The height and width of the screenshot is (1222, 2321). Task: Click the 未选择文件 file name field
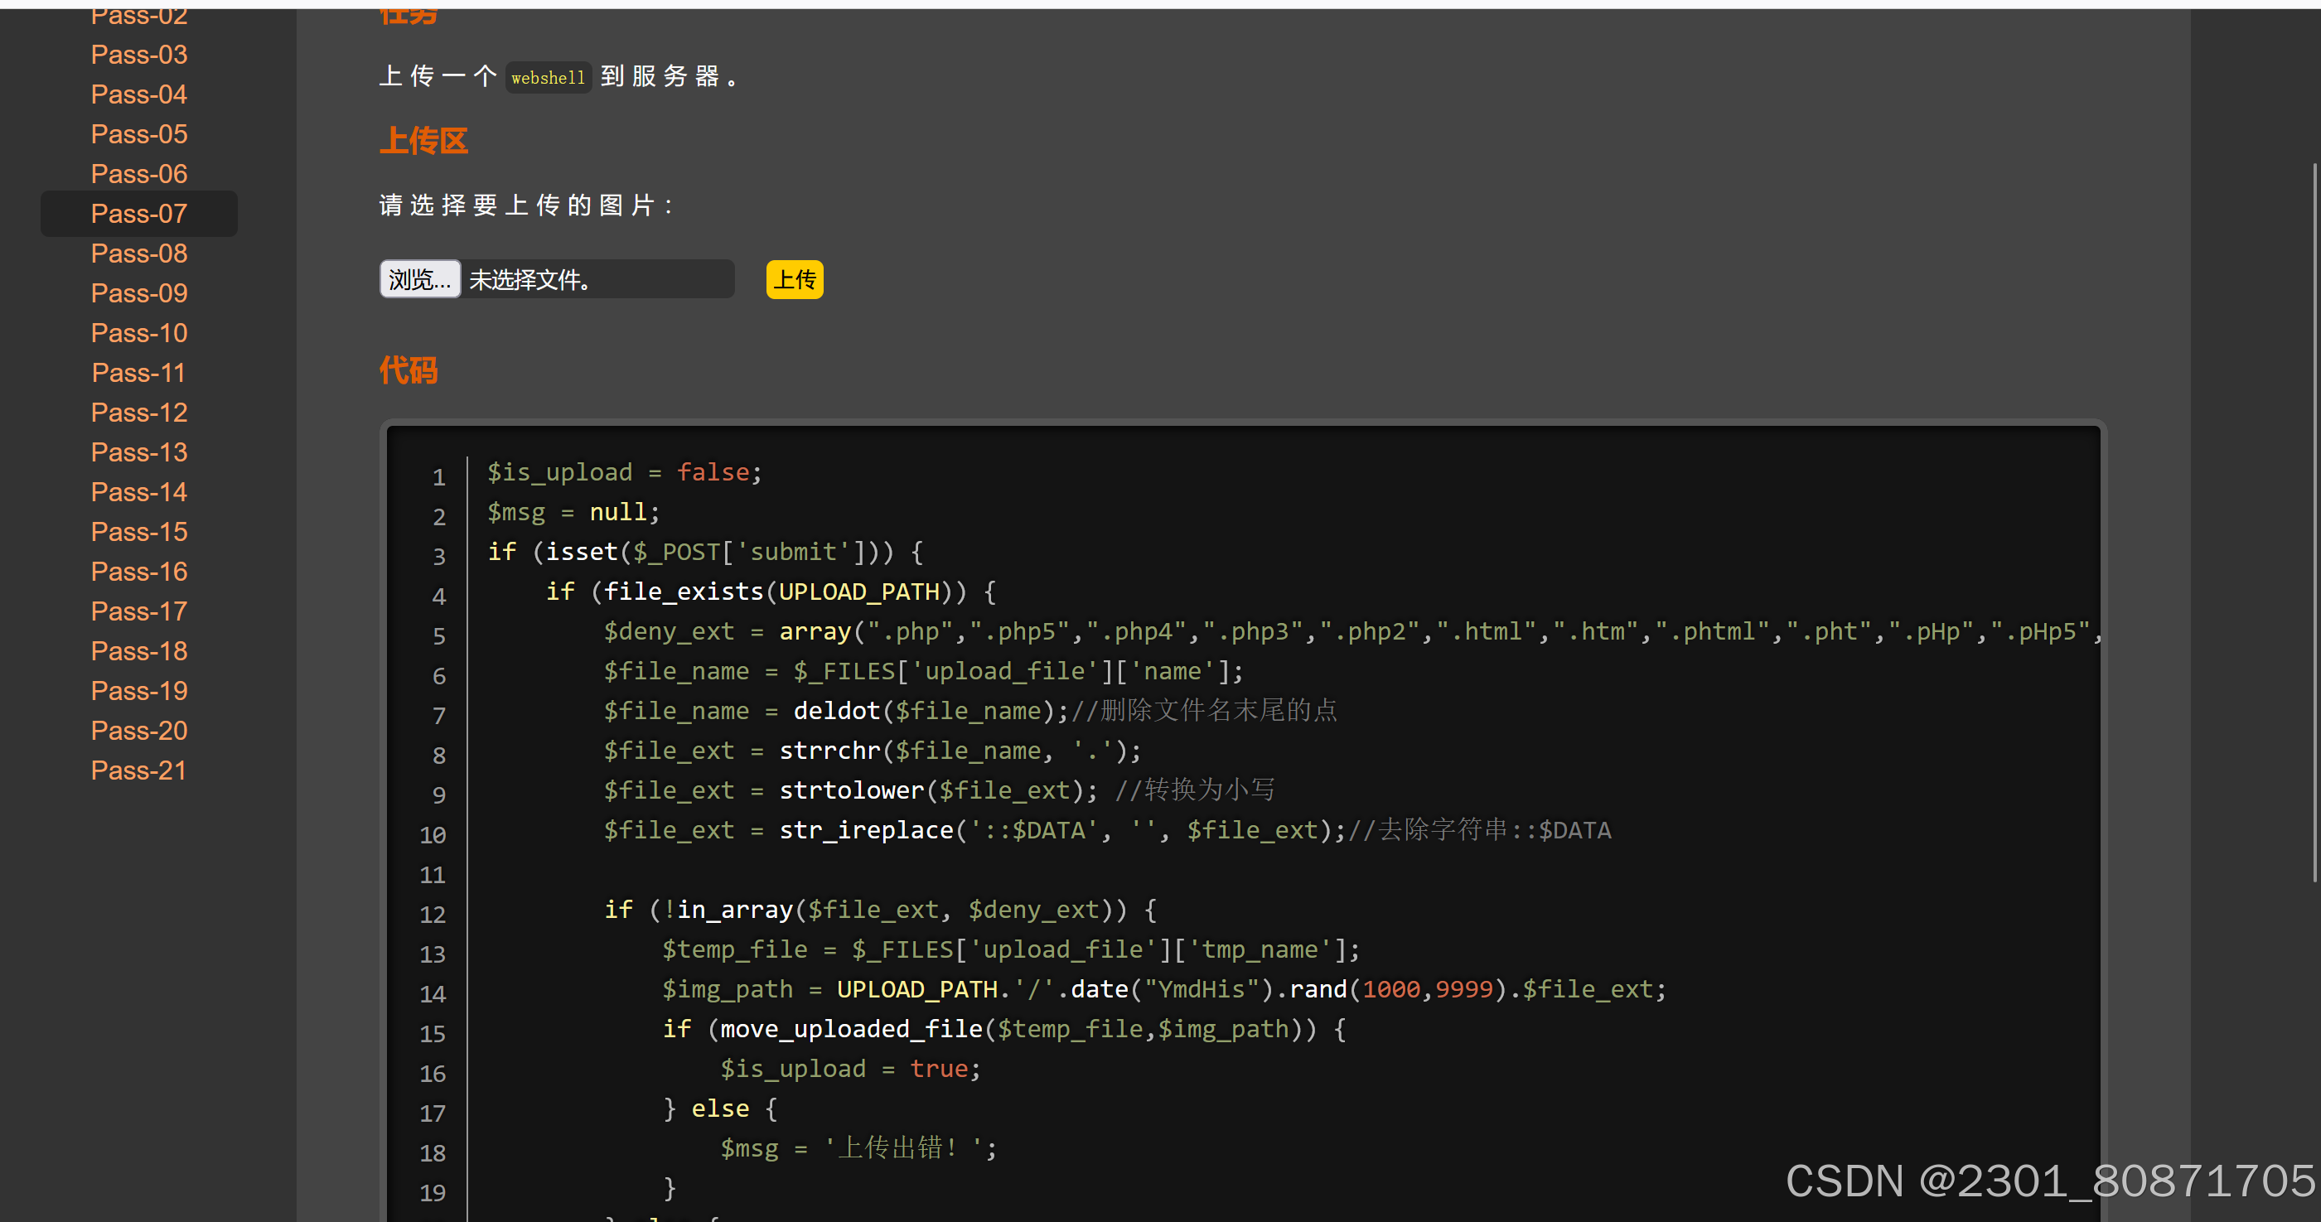tap(597, 279)
